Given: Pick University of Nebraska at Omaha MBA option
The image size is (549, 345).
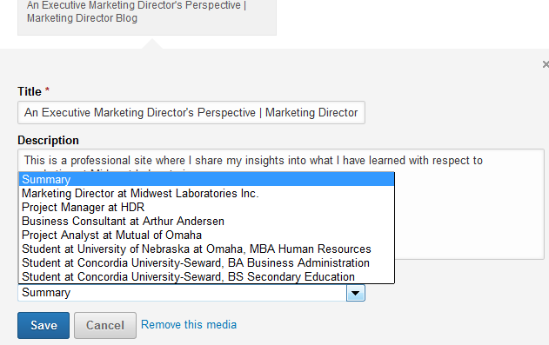Looking at the screenshot, I should point(206,249).
